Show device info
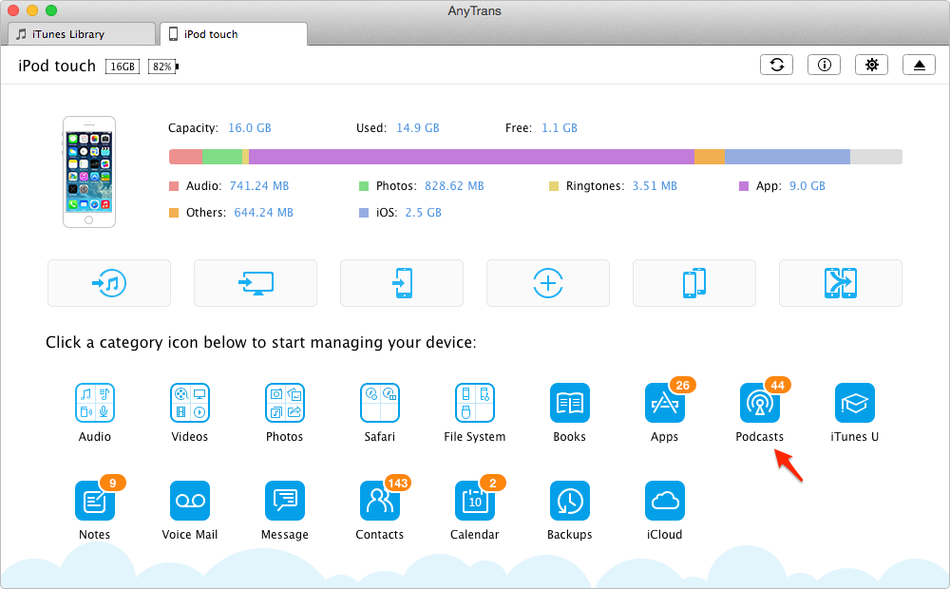 (x=824, y=65)
